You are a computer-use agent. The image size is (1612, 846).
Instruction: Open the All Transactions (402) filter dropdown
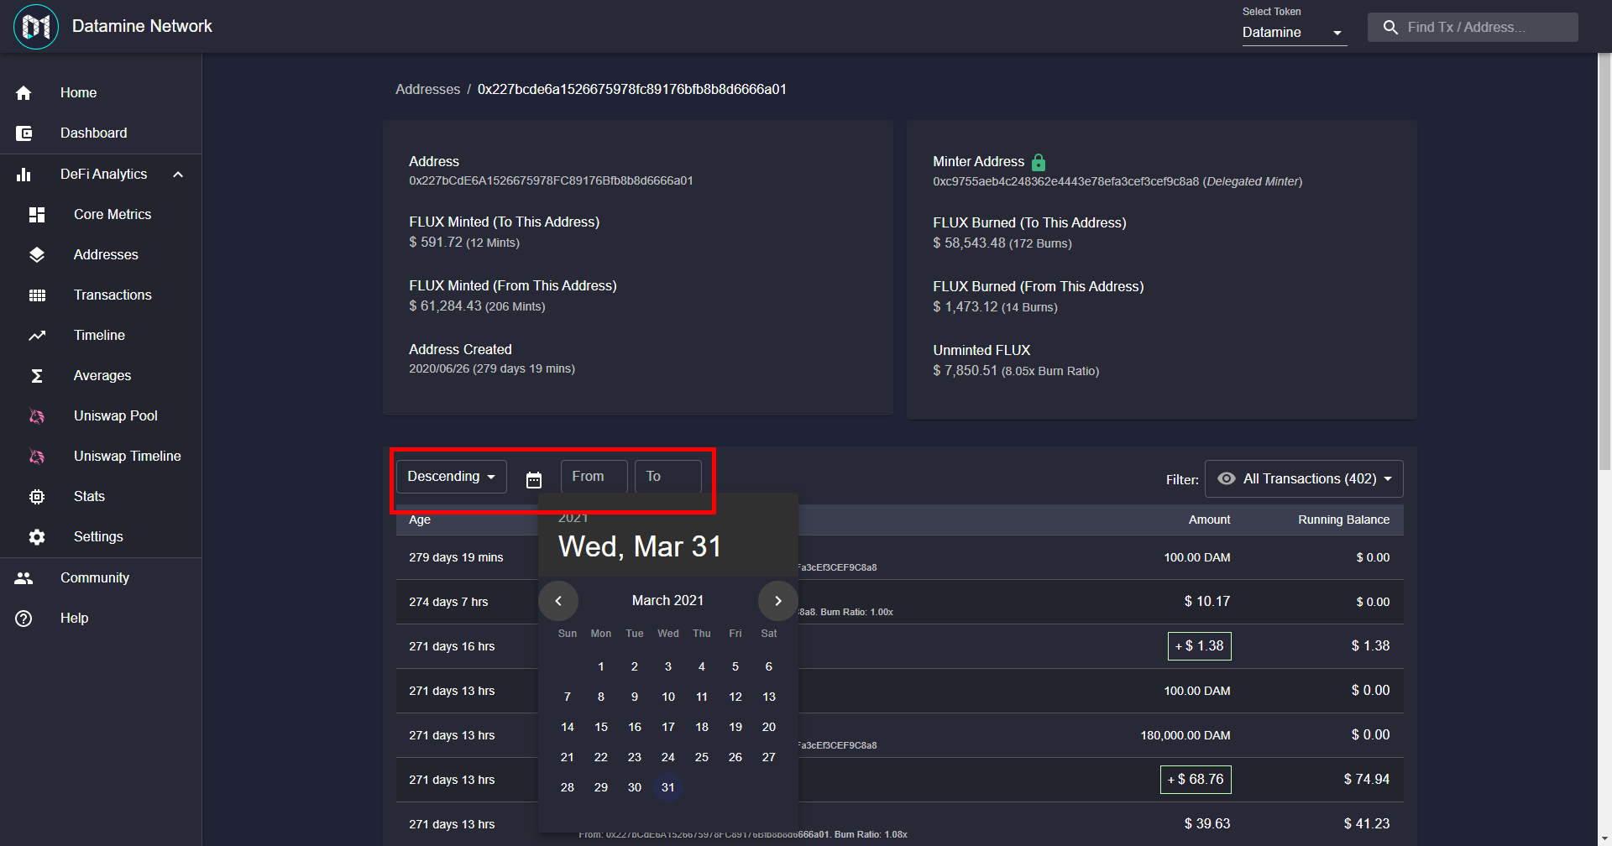click(x=1304, y=478)
